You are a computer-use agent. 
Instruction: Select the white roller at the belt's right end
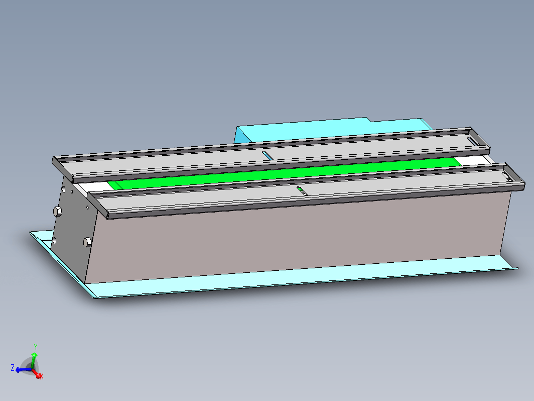(x=473, y=161)
